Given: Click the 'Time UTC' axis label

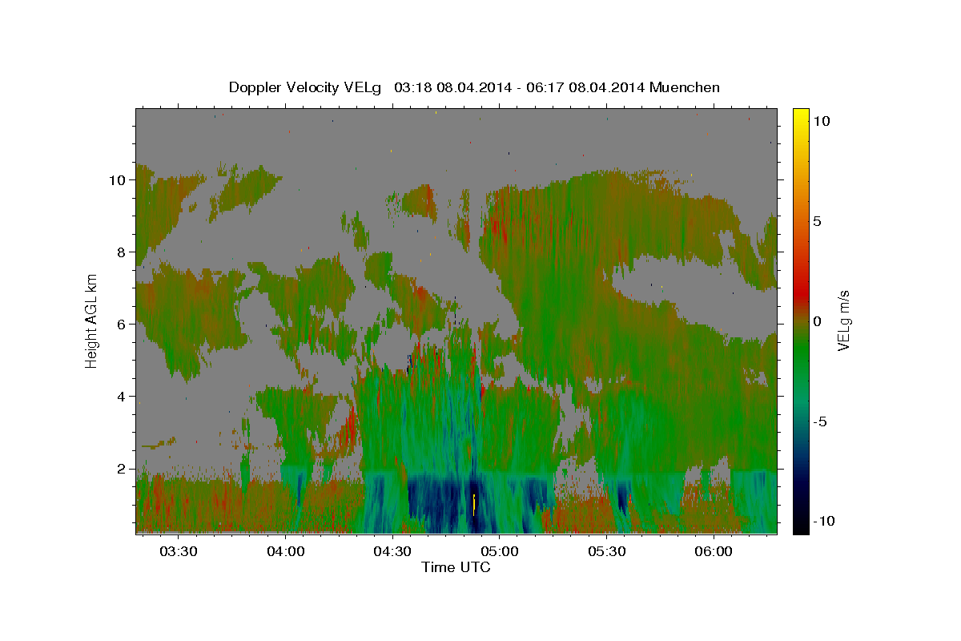Looking at the screenshot, I should click(456, 567).
